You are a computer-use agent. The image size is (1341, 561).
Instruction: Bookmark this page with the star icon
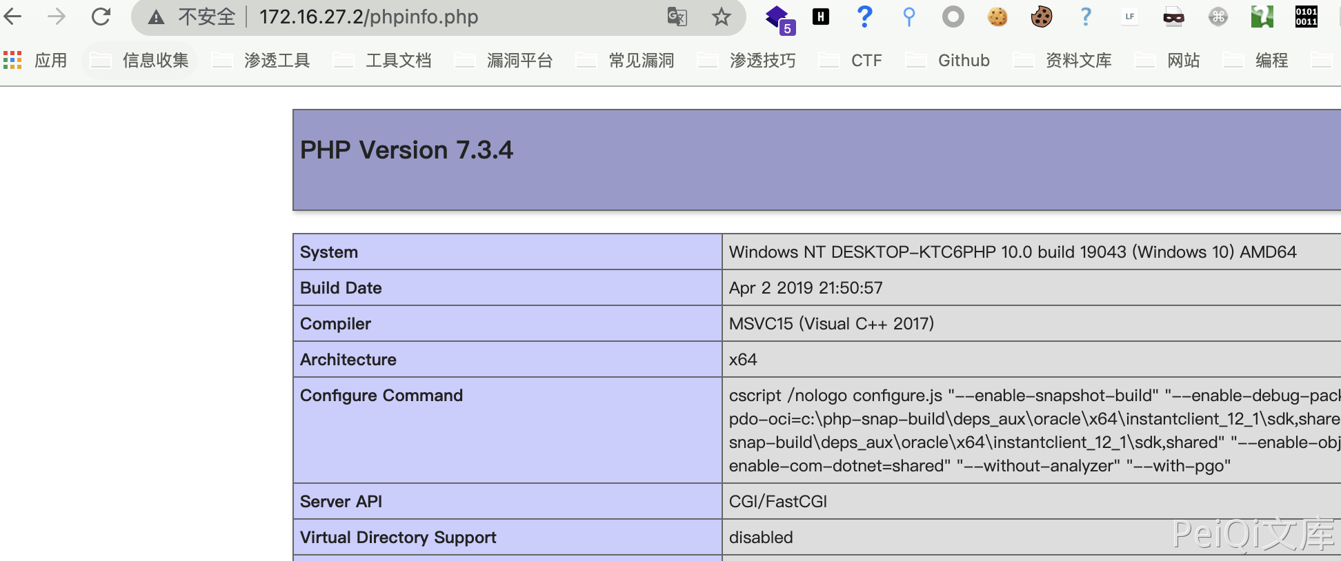point(721,17)
